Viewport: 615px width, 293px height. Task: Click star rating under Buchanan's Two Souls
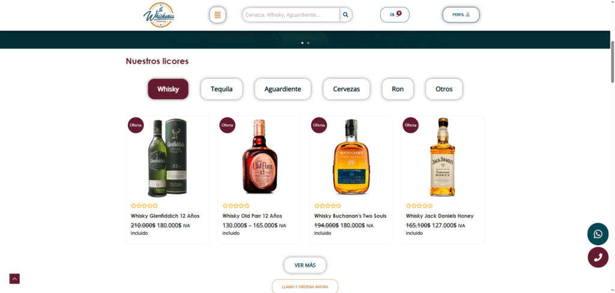(x=328, y=206)
